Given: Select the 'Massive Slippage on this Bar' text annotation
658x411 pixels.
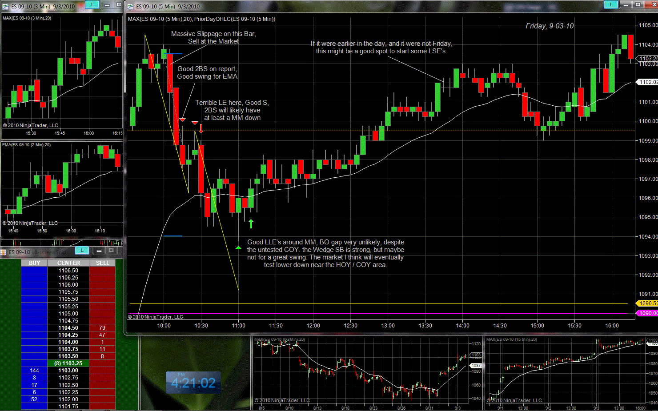Looking at the screenshot, I should click(x=213, y=37).
